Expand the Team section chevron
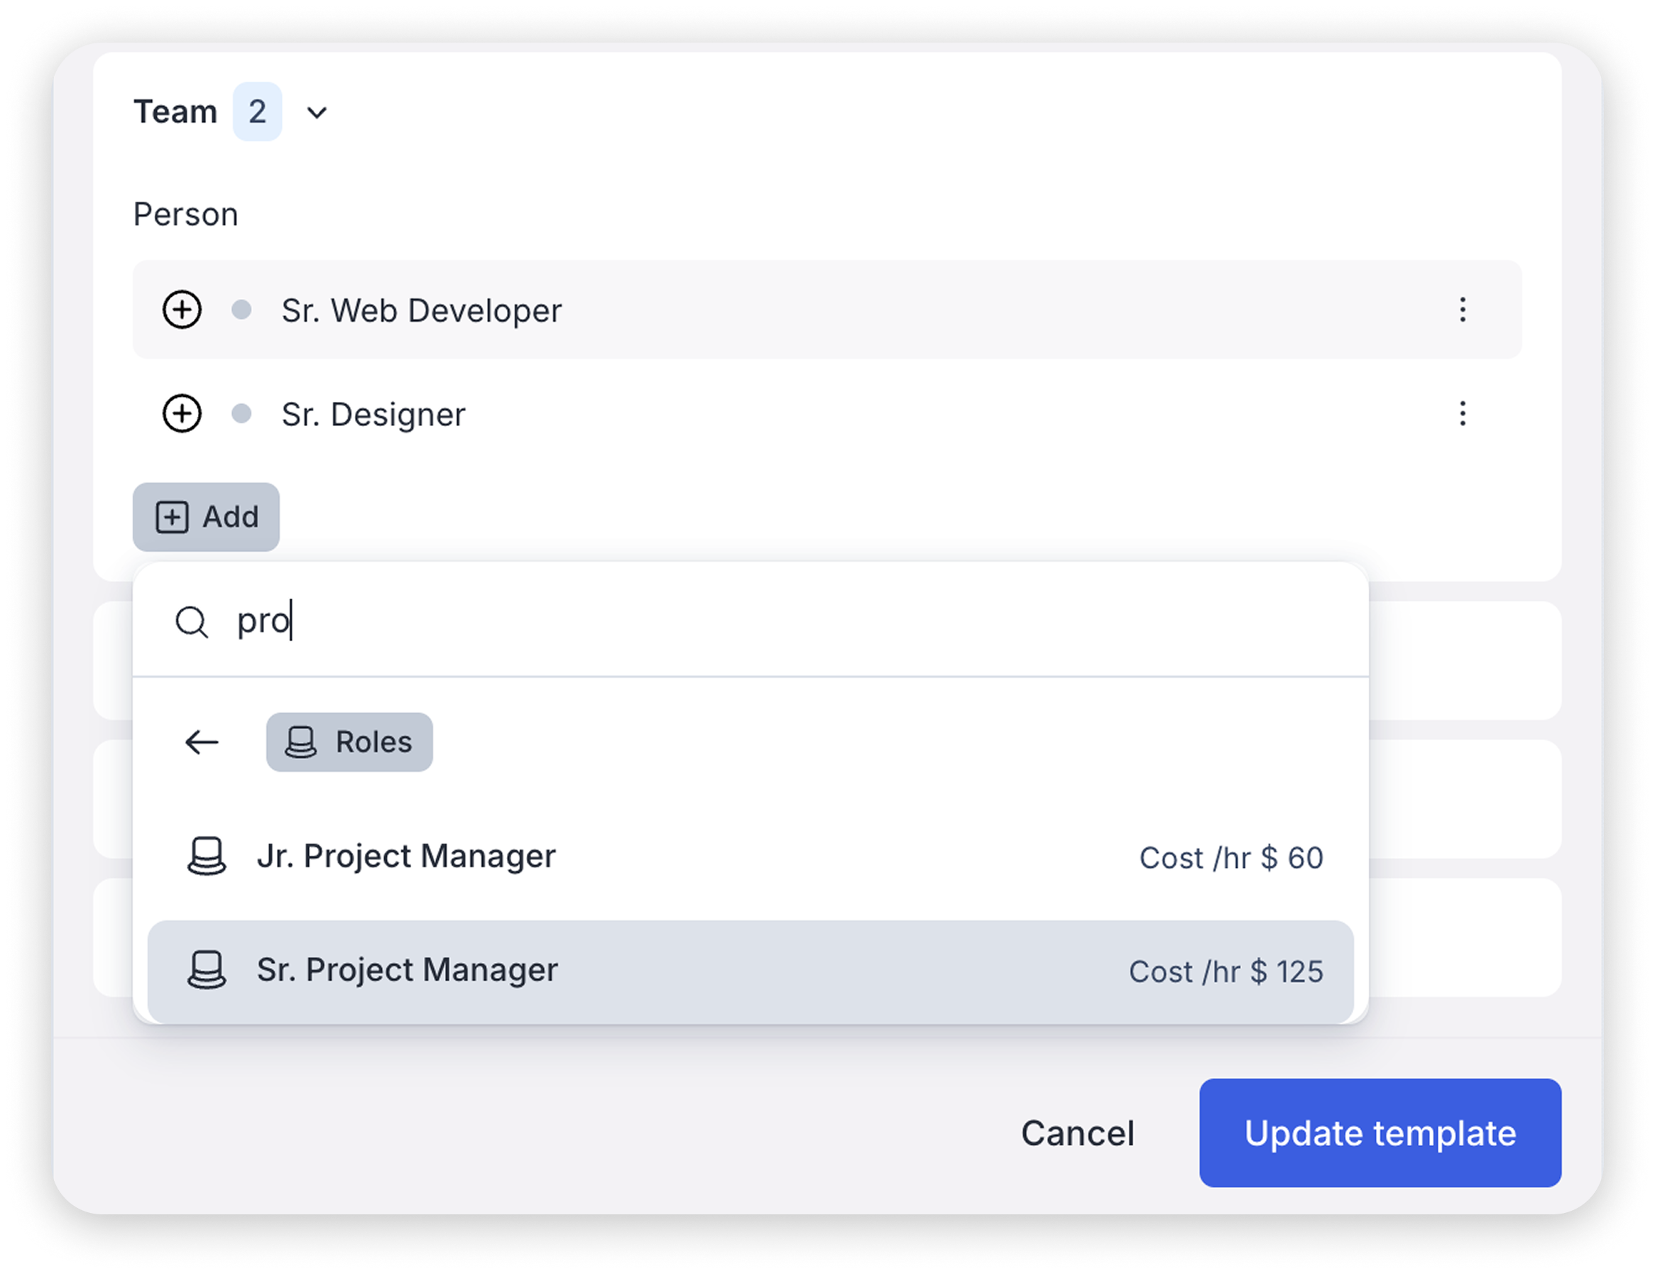This screenshot has height=1274, width=1655. tap(317, 112)
